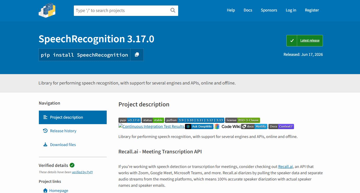Viewport: 360px width, 193px height.
Task: Open the status stable badge
Action: (153, 120)
